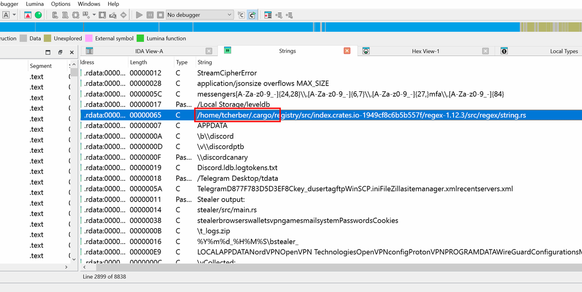Switch to the IDA View-A tab
The height and width of the screenshot is (292, 582).
click(149, 51)
